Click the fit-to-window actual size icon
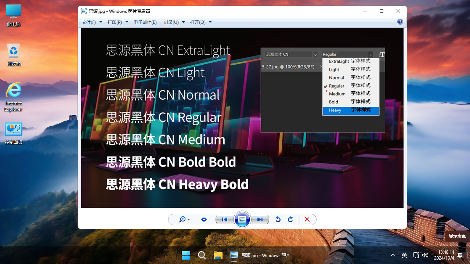Viewport: 470px width, 264px height. pos(204,219)
